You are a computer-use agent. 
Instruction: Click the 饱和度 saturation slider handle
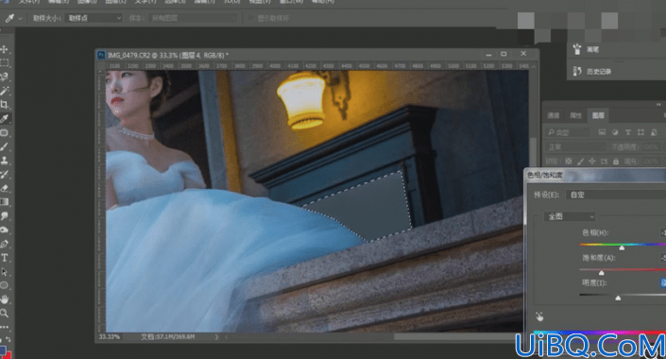pyautogui.click(x=602, y=273)
